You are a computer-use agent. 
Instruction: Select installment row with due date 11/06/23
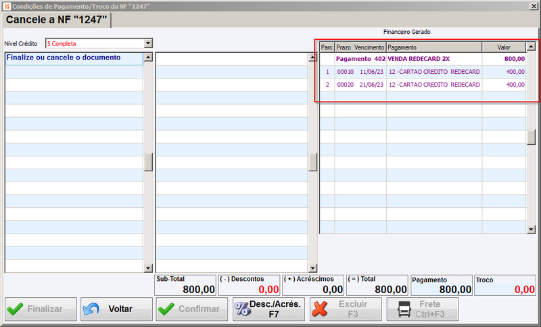click(x=423, y=72)
